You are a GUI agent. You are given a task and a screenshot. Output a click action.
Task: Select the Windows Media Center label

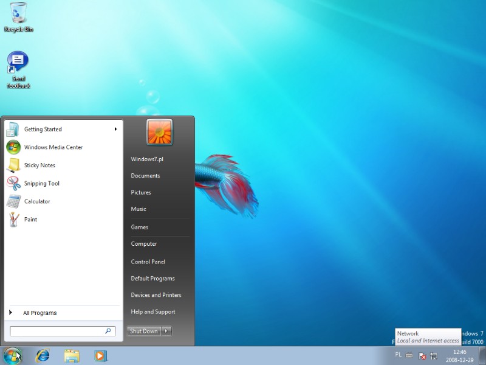pos(53,147)
